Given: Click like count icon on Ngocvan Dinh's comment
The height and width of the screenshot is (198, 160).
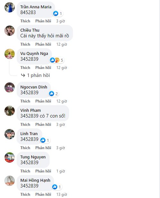Looking at the screenshot, I should pos(52,94).
